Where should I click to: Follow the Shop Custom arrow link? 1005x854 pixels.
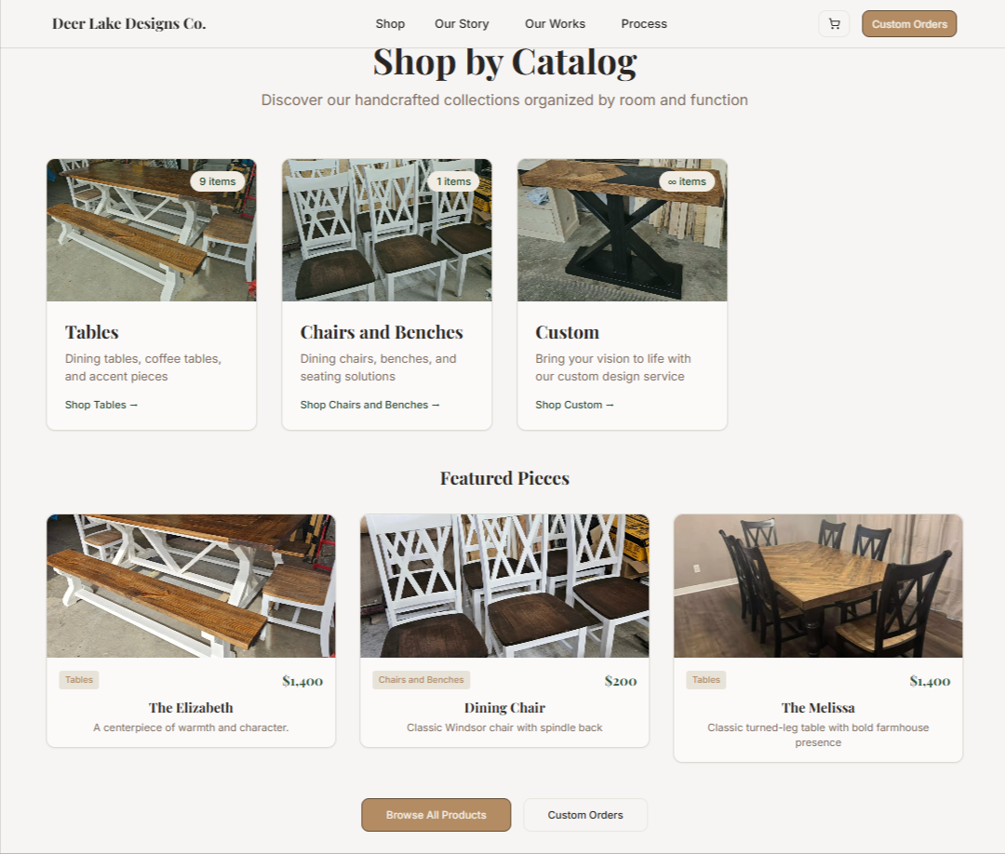(x=574, y=405)
